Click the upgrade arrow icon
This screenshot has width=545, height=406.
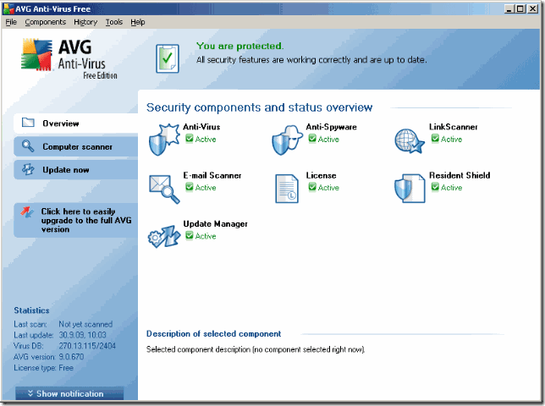point(27,211)
